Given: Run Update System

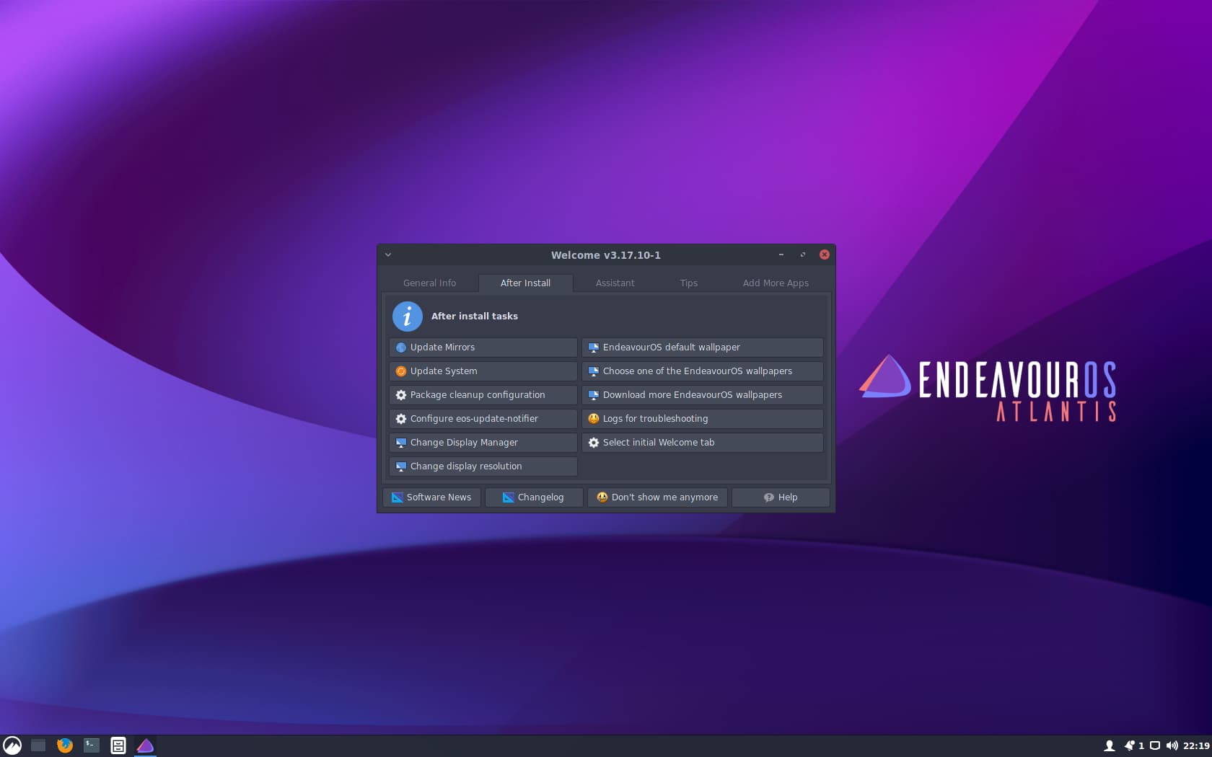Looking at the screenshot, I should (x=483, y=371).
